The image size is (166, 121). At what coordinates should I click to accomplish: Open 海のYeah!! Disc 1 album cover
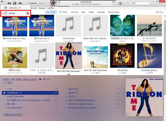coord(15,25)
